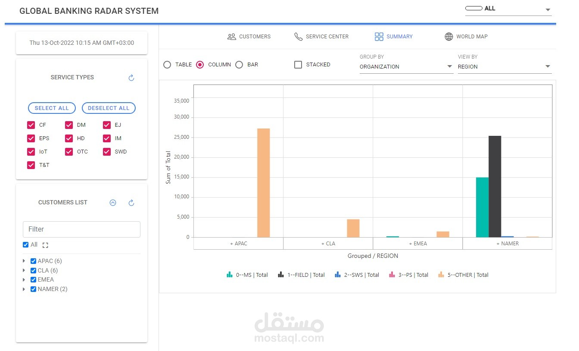This screenshot has height=351, width=579.
Task: Enable the Stacked chart option
Action: click(298, 64)
